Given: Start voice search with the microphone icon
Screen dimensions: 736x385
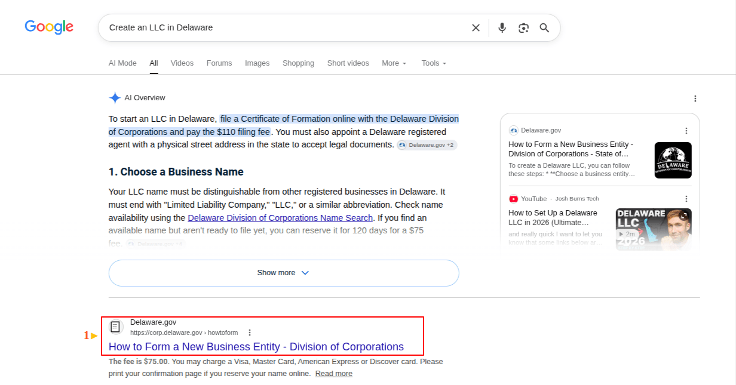Looking at the screenshot, I should coord(502,27).
